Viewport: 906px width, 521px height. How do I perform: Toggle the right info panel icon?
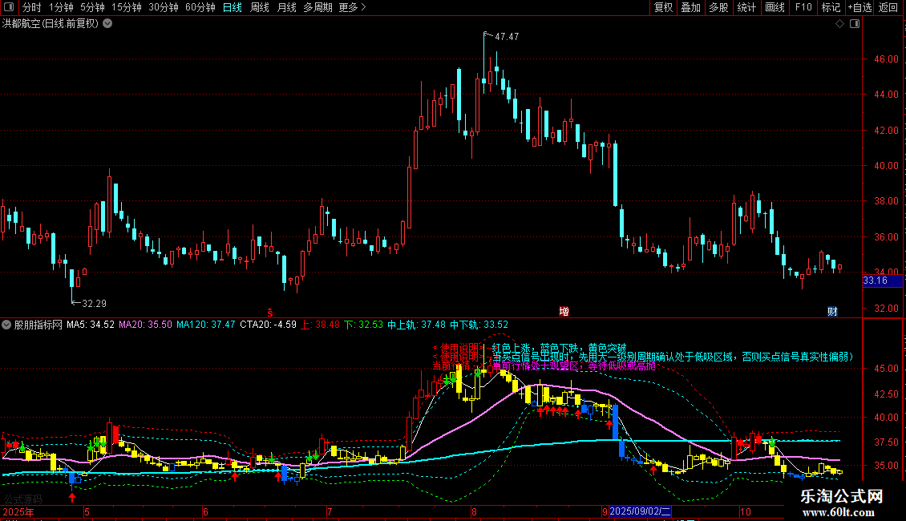(855, 24)
